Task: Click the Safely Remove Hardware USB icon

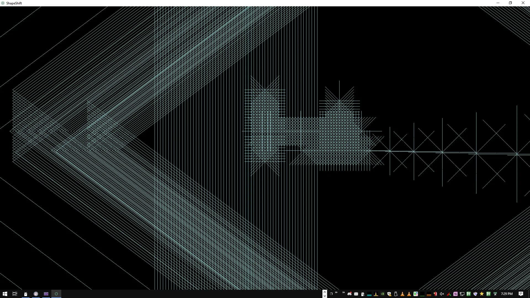Action: (x=396, y=294)
